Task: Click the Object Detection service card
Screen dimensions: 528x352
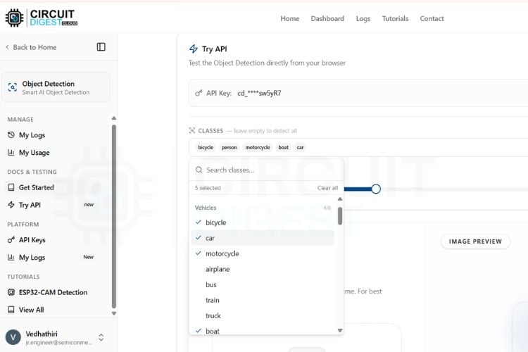Action: pos(56,87)
